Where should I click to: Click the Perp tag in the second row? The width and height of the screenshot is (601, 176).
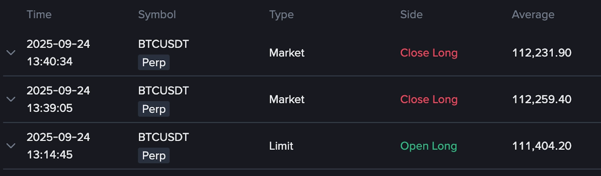tap(154, 109)
